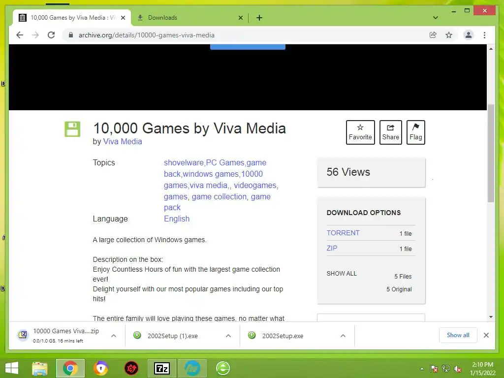The image size is (504, 378).
Task: Download via the TORRENT option
Action: (343, 233)
